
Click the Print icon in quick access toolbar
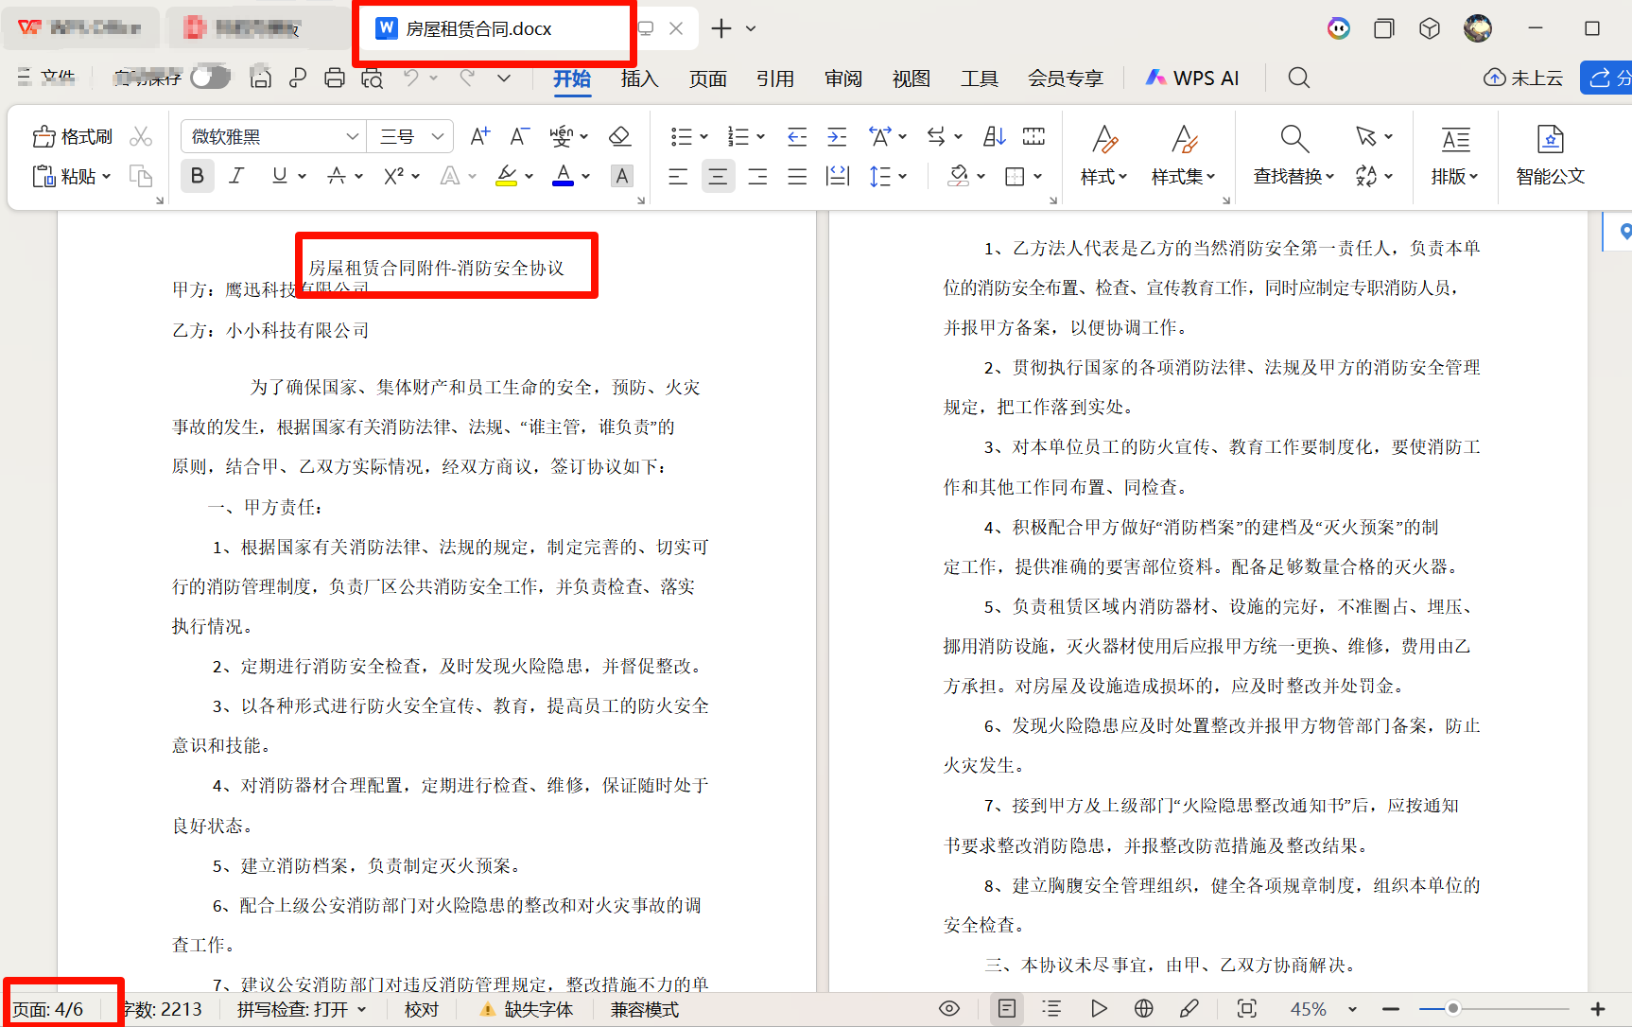coord(334,77)
